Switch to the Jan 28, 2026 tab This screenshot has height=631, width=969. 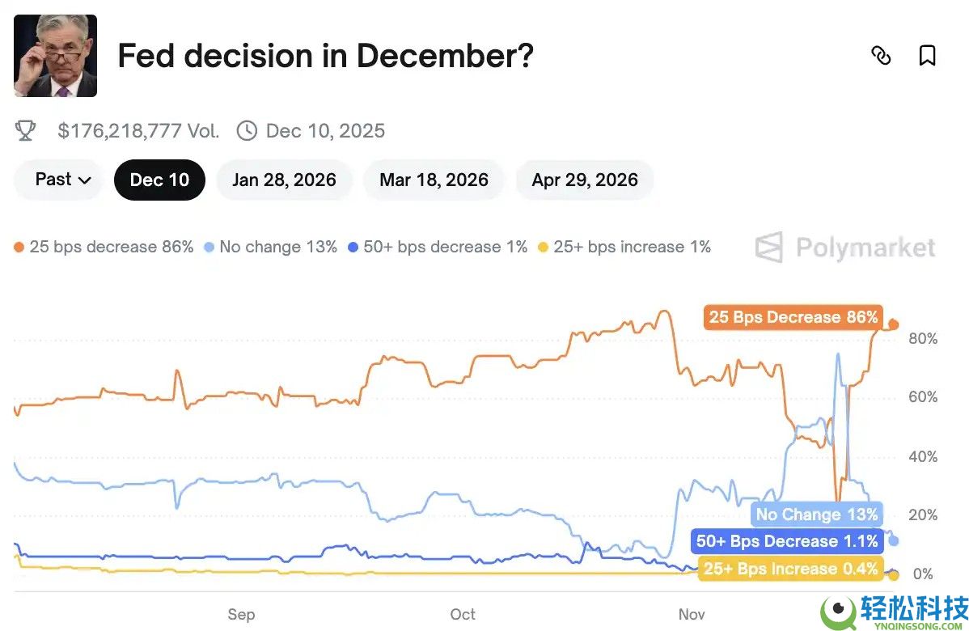click(284, 180)
